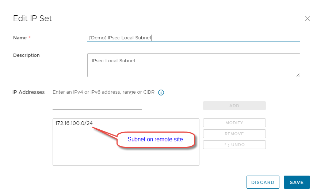Click the info icon next to CIDR hint
The height and width of the screenshot is (192, 313).
pyautogui.click(x=161, y=93)
